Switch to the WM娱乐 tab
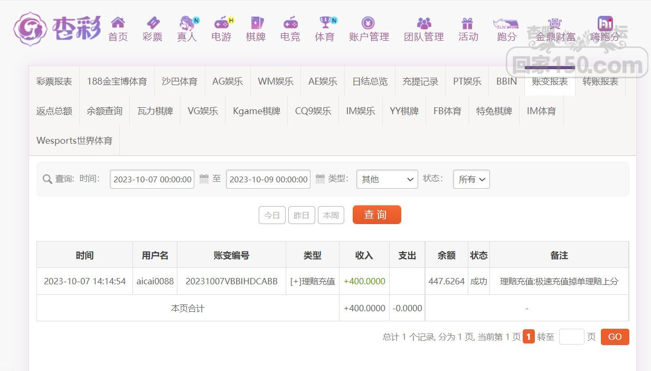 pos(276,81)
